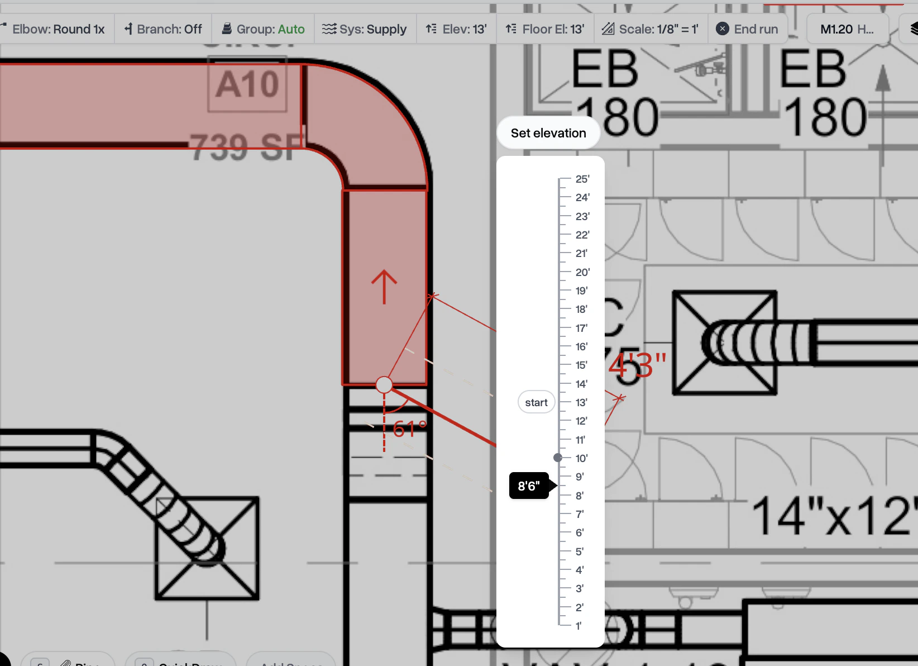The image size is (918, 666).
Task: Set elevation to 20' on the ruler
Action: (582, 272)
